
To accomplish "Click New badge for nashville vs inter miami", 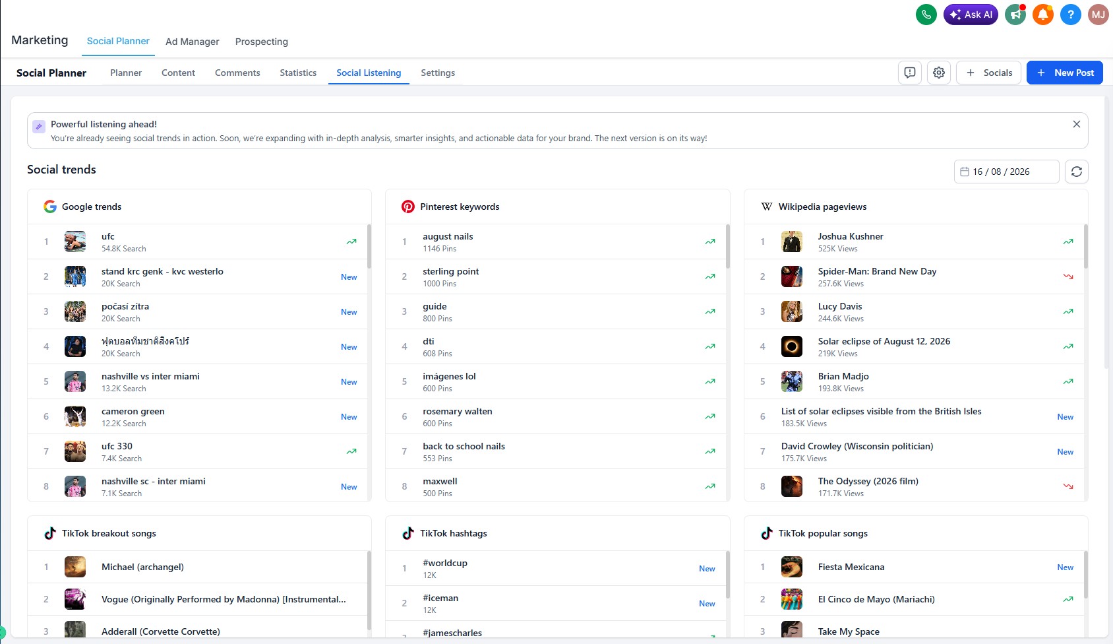I will coord(349,382).
